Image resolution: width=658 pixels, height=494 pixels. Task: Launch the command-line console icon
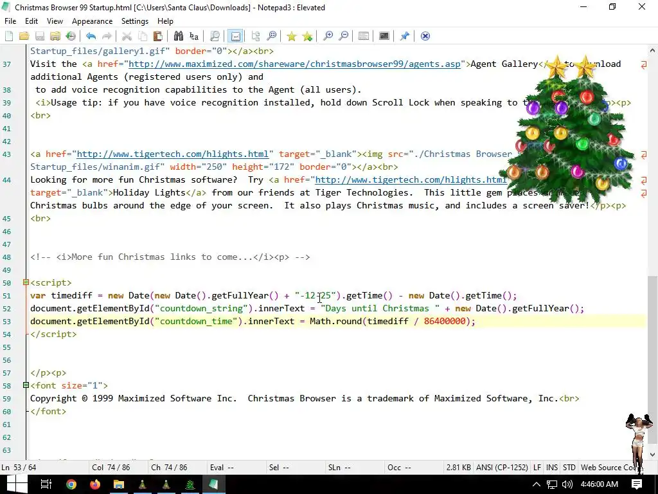point(384,36)
